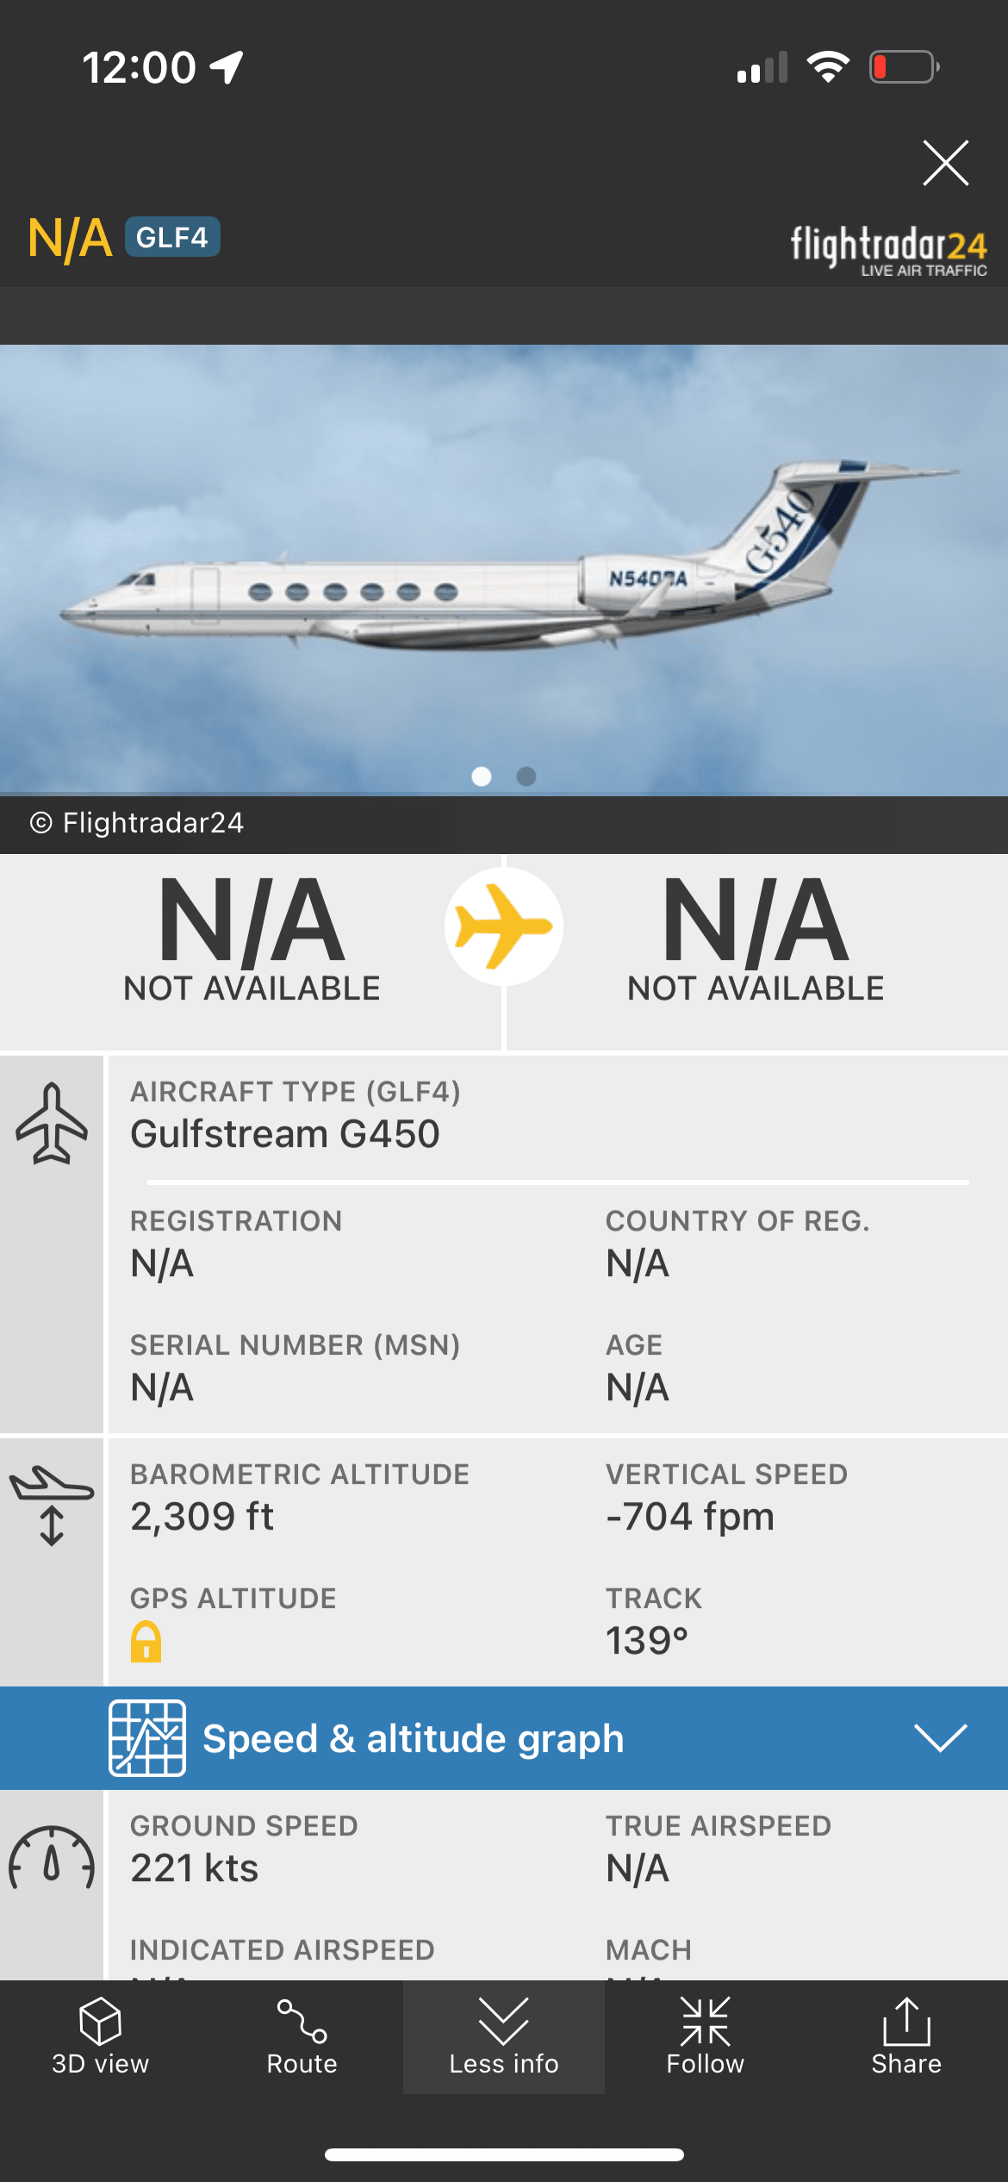Image resolution: width=1008 pixels, height=2182 pixels.
Task: Close the flight details panel
Action: (945, 163)
